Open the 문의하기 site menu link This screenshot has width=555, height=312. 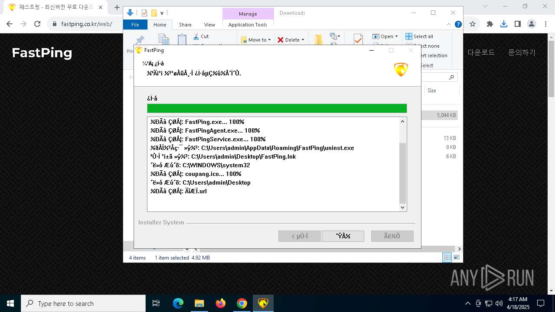(x=522, y=52)
